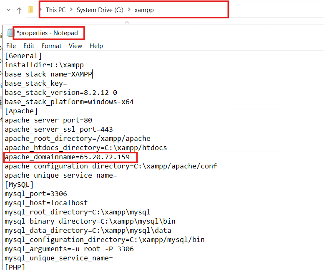Click the 'apache_unique_service_name=' line
Image resolution: width=324 pixels, height=270 pixels.
pyautogui.click(x=61, y=176)
